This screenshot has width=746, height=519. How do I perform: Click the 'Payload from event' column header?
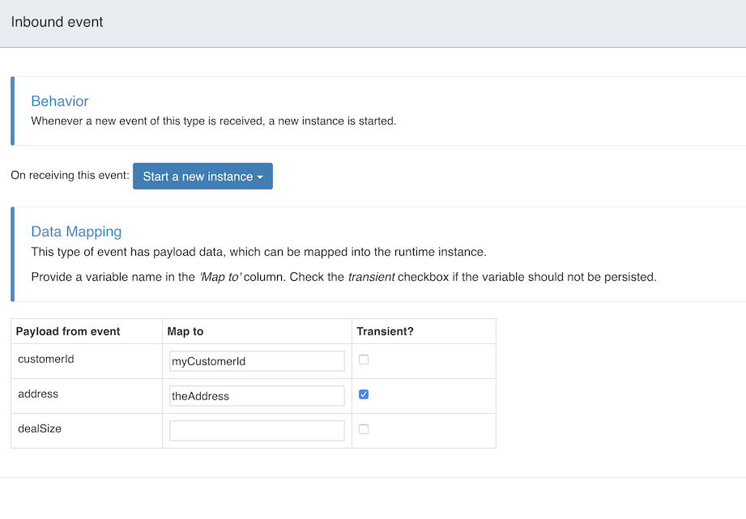[x=68, y=331]
